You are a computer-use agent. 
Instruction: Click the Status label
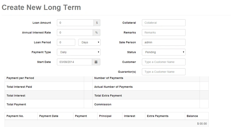click(132, 52)
